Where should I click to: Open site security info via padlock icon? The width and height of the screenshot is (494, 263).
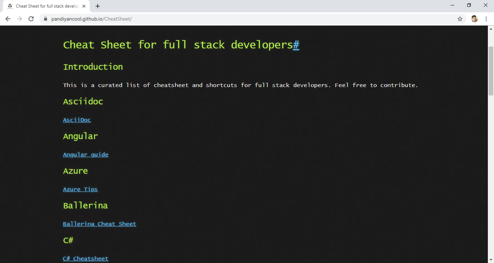click(x=45, y=18)
